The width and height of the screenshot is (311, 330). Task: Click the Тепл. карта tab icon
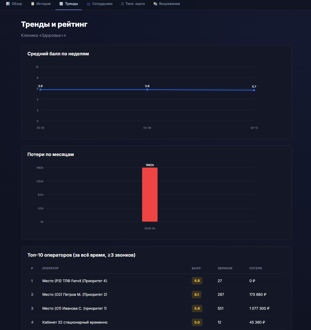[x=122, y=4]
